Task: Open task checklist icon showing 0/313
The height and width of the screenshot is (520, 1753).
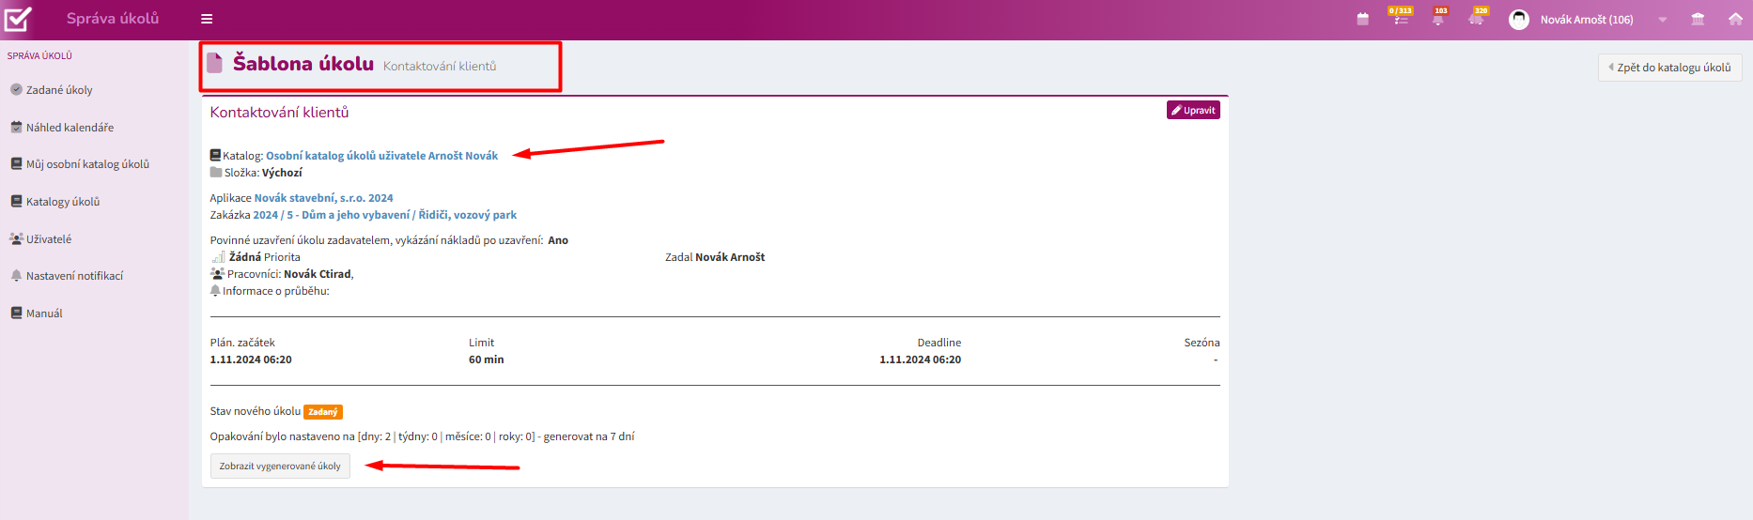Action: (x=1401, y=17)
